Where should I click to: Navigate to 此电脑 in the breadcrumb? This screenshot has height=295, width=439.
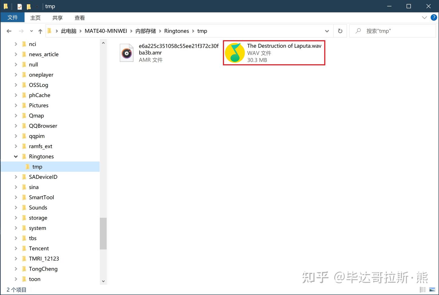[x=69, y=31]
